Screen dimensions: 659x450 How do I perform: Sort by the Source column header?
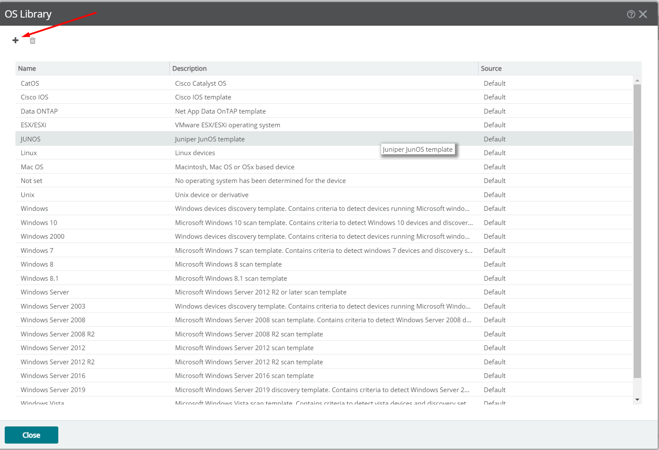(x=491, y=68)
